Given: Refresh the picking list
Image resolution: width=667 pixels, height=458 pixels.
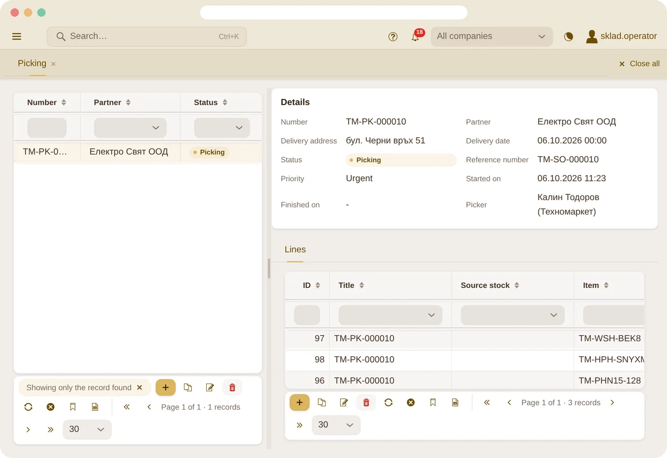Looking at the screenshot, I should (28, 407).
